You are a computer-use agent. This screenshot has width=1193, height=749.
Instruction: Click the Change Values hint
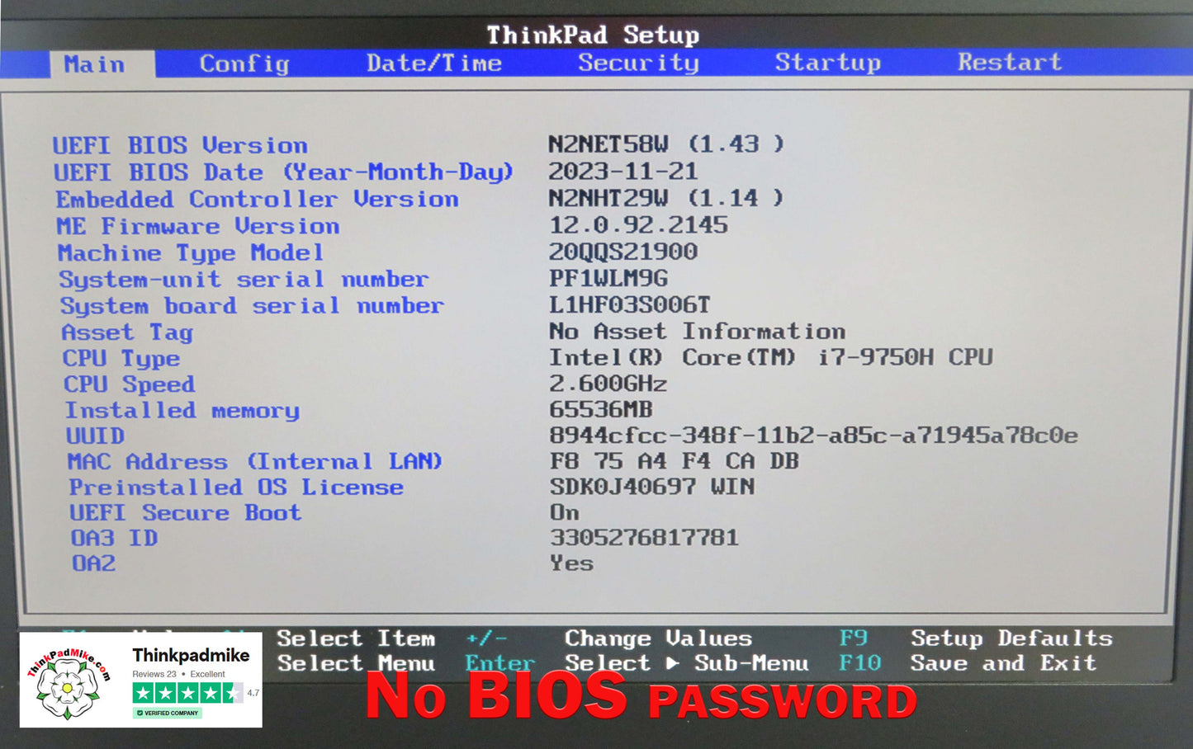pyautogui.click(x=659, y=638)
